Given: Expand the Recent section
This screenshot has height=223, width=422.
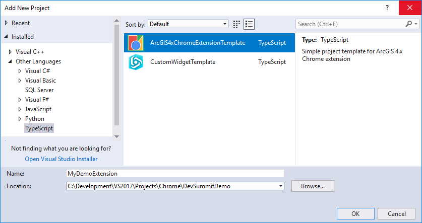Looking at the screenshot, I should click(6, 23).
